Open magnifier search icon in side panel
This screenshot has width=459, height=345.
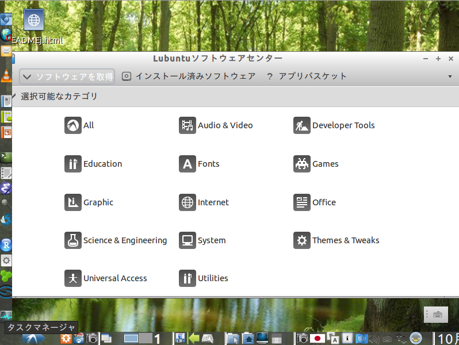(6, 204)
